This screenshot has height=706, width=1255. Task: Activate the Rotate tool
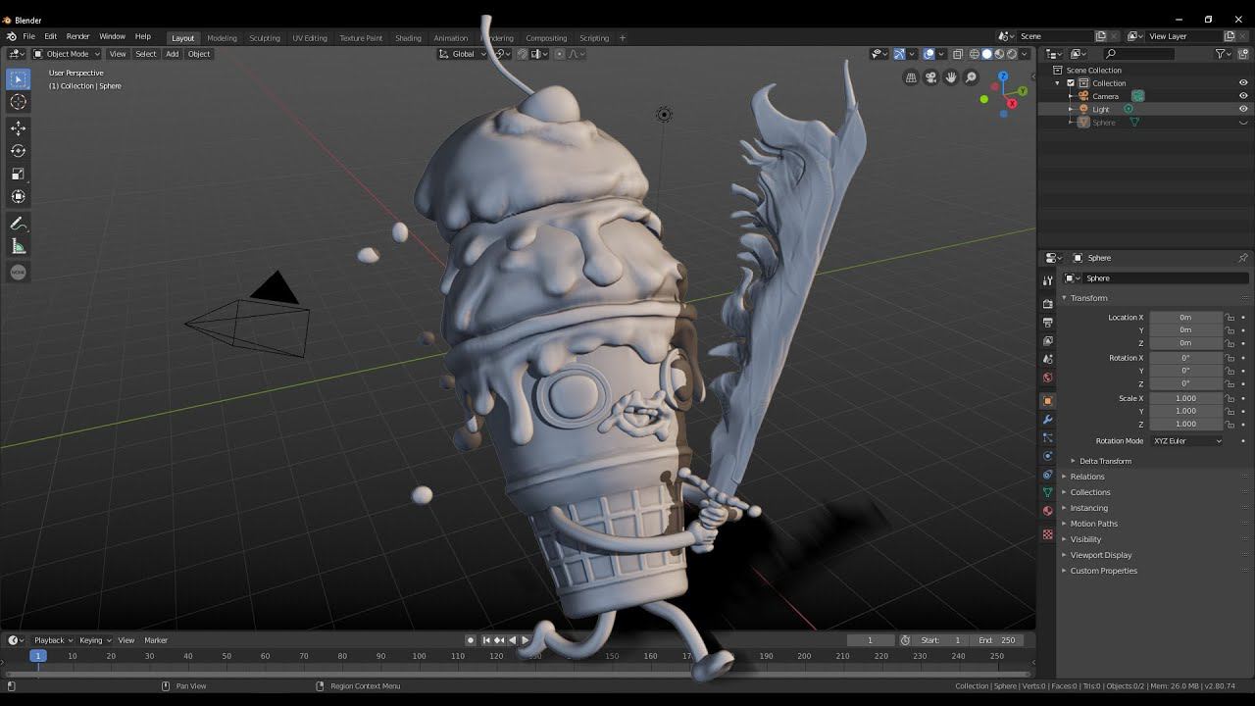[18, 151]
